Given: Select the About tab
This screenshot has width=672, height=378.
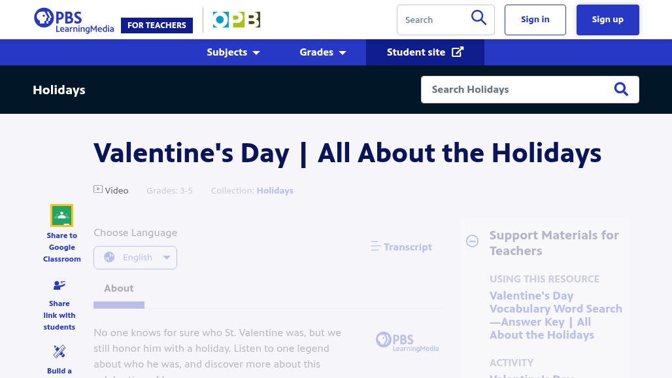Looking at the screenshot, I should pyautogui.click(x=119, y=288).
